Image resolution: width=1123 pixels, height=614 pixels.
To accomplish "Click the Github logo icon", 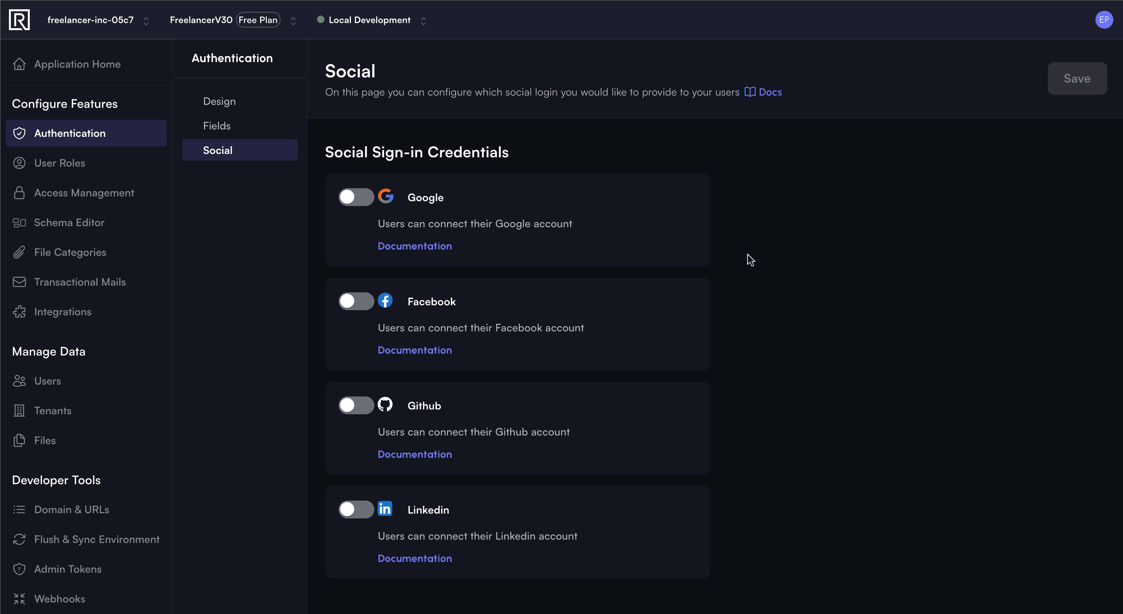I will click(385, 404).
